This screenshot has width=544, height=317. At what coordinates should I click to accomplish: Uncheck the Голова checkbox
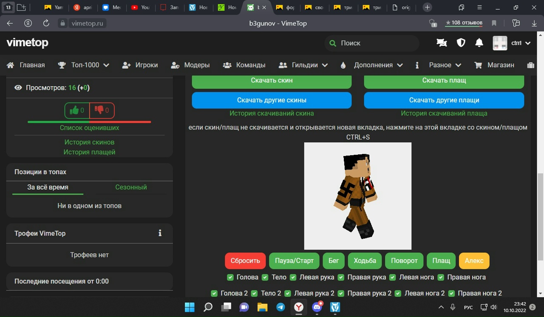click(230, 277)
